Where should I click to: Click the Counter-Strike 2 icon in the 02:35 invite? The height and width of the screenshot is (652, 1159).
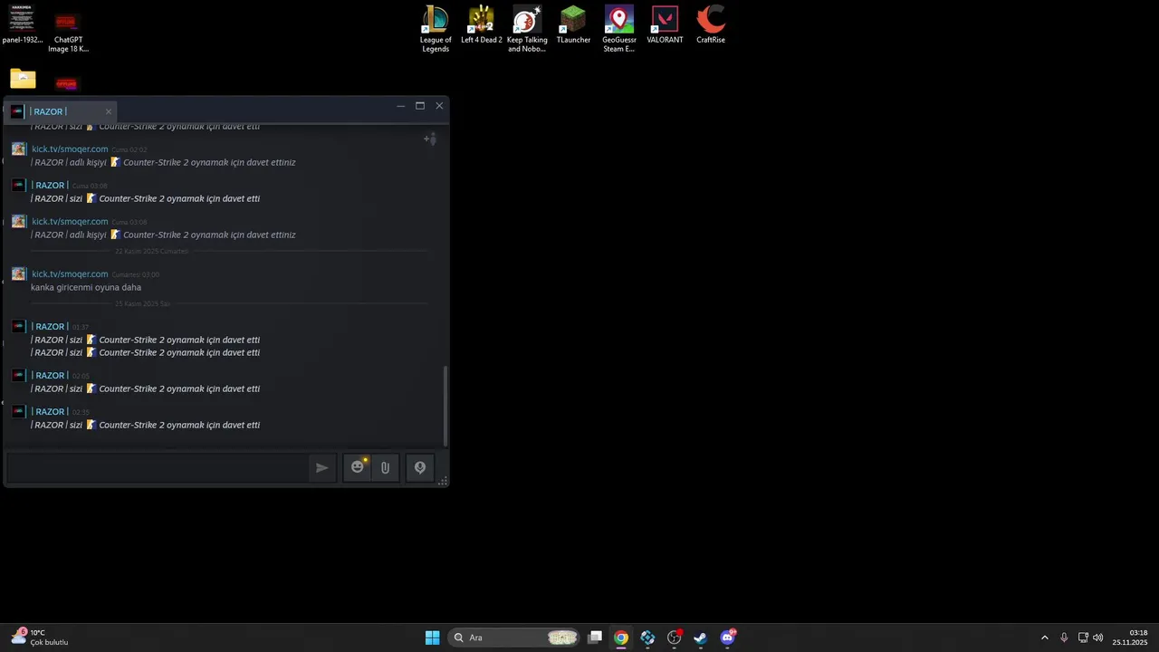pyautogui.click(x=91, y=425)
